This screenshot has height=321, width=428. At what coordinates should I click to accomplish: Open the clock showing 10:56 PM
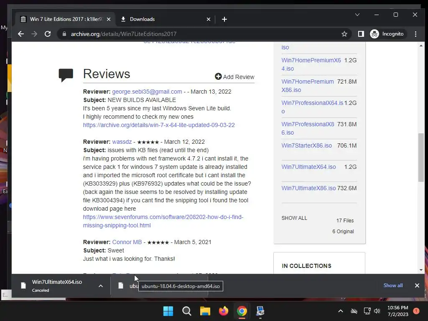[x=398, y=311]
